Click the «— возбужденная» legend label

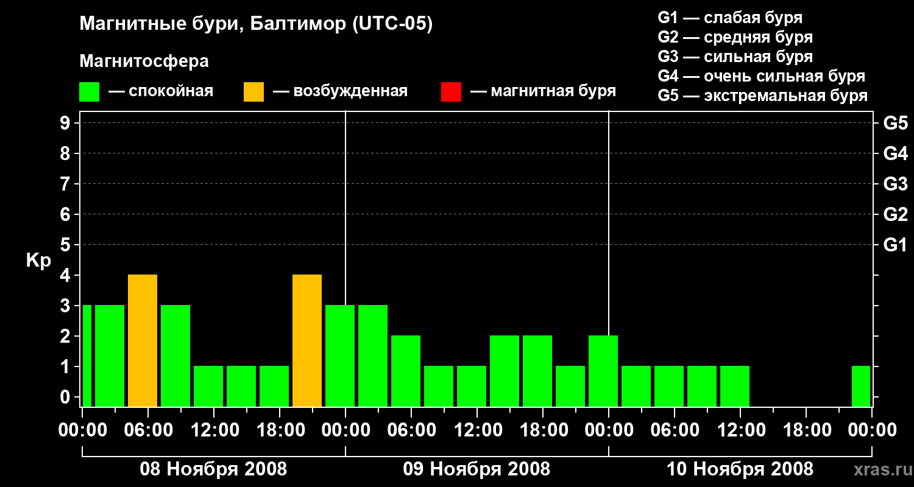point(340,92)
